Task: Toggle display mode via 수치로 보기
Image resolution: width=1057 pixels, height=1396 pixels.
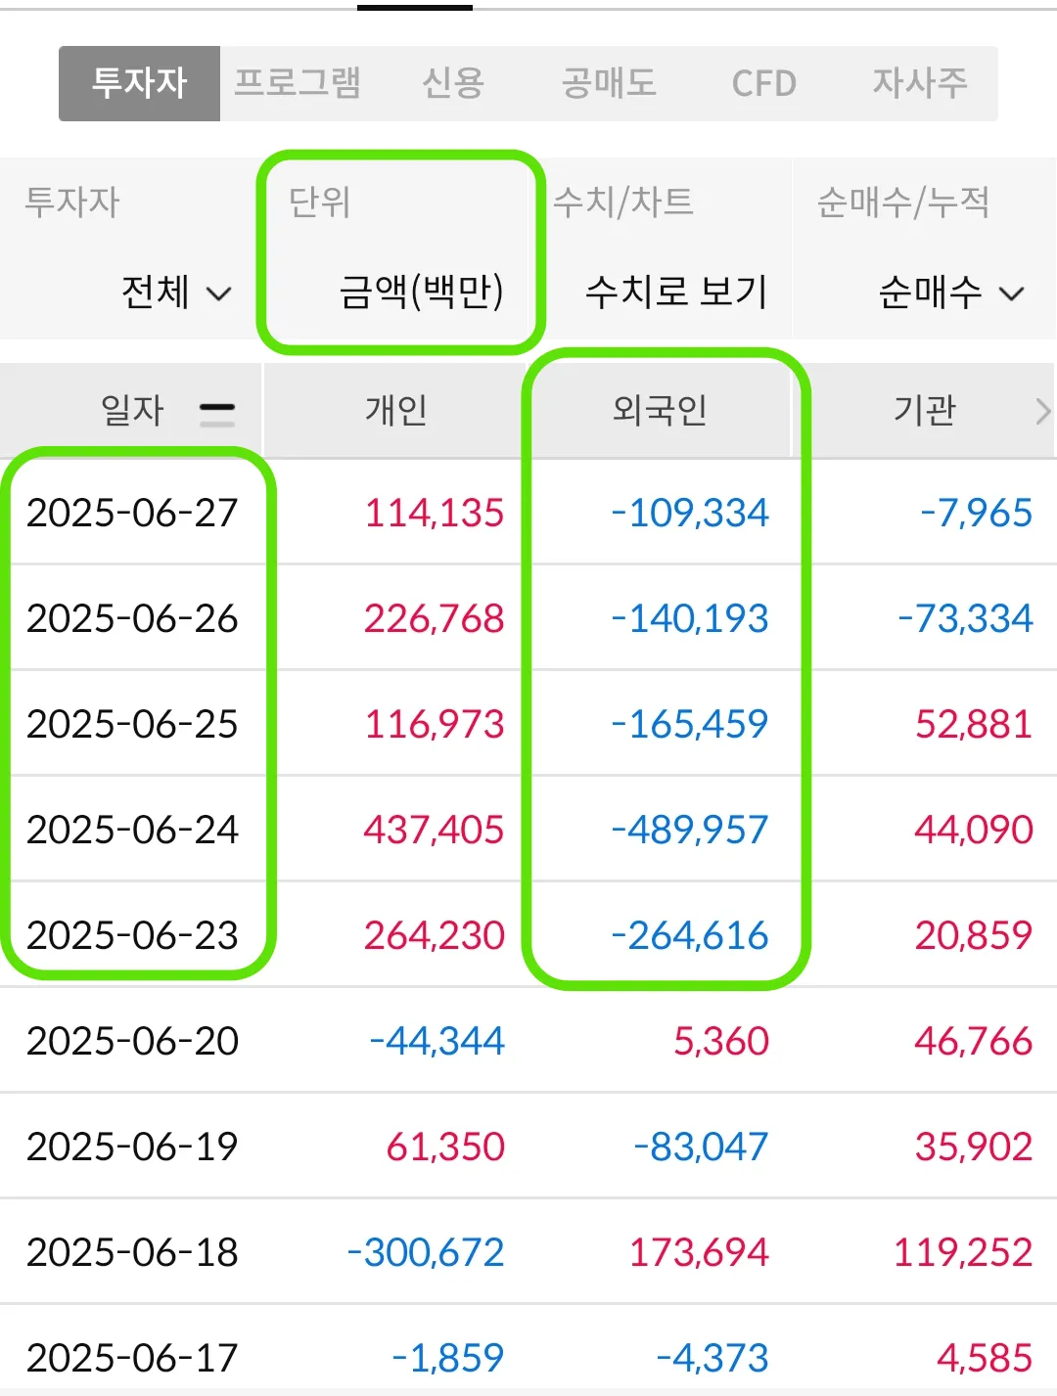Action: (x=677, y=293)
